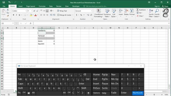The width and height of the screenshot is (171, 96).
Task: Click the Fill Color bucket icon
Action: pos(31,15)
